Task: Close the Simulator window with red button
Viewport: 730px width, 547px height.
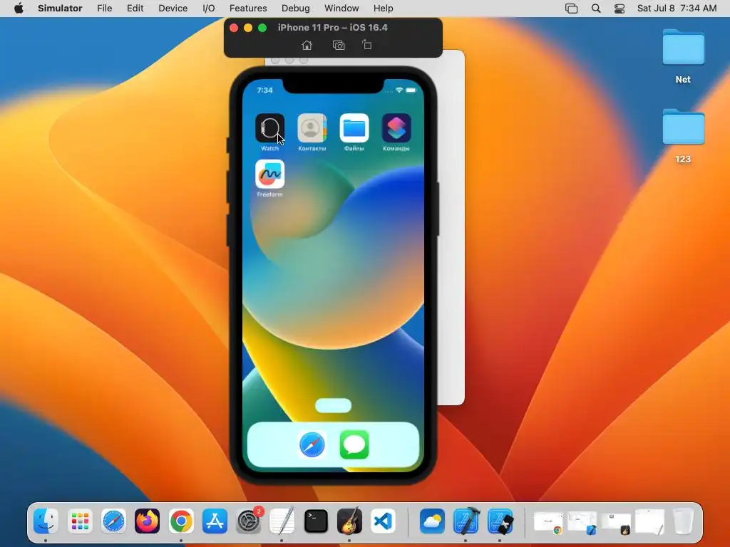Action: 234,28
